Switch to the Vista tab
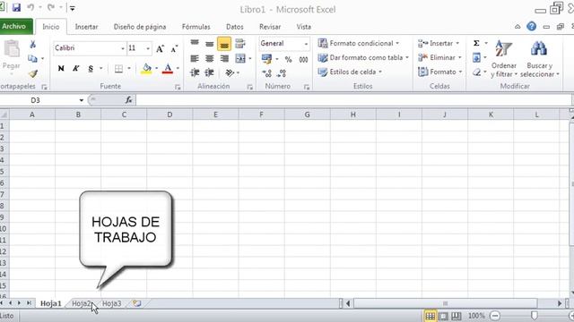 tap(303, 27)
